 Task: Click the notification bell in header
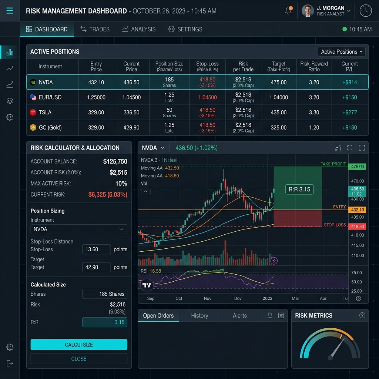[288, 11]
